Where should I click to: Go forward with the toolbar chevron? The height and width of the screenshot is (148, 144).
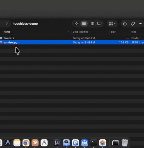[7, 24]
